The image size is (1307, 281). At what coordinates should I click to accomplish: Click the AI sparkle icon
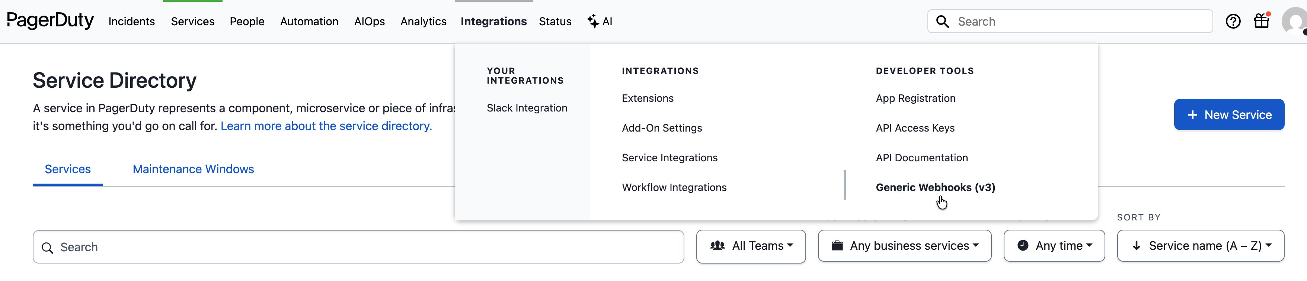coord(592,21)
